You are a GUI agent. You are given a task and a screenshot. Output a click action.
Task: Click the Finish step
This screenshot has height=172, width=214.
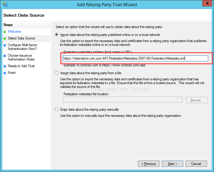point(12,73)
